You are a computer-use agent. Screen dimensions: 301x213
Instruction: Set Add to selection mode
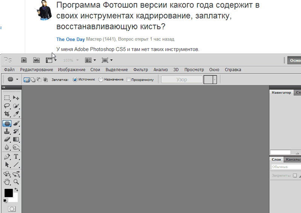(x=33, y=80)
